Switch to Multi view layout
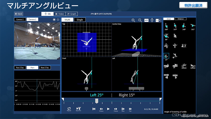 pos(67,20)
